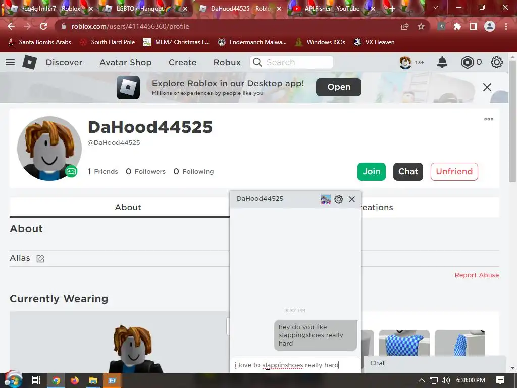The width and height of the screenshot is (517, 388).
Task: Go to Discover in Roblox navbar
Action: click(x=64, y=62)
